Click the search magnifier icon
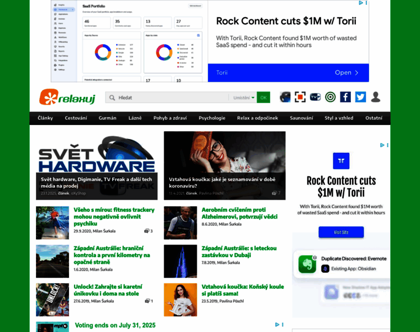420x332 pixels. (x=112, y=97)
